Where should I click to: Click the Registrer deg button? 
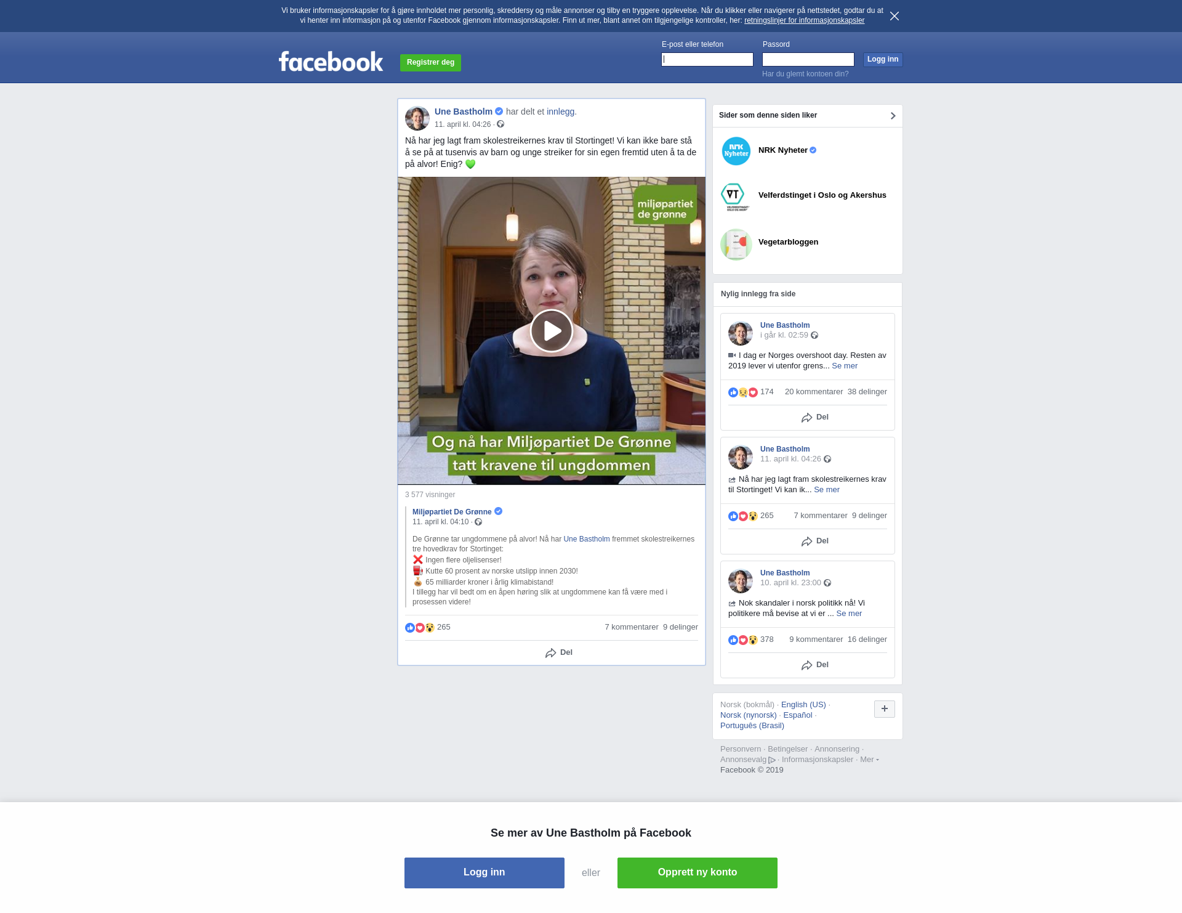(430, 62)
